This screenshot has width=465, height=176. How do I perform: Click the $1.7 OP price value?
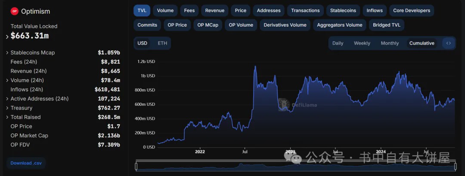114,126
